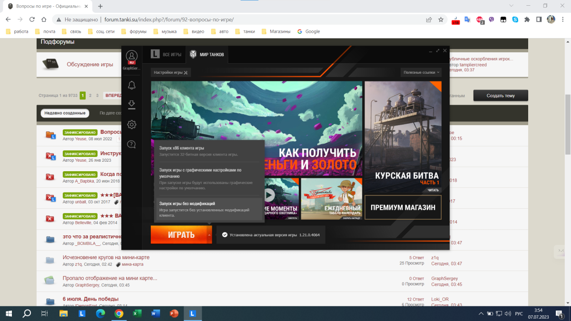The height and width of the screenshot is (321, 571).
Task: Select Запуск x86 клиента игры option
Action: tap(209, 151)
